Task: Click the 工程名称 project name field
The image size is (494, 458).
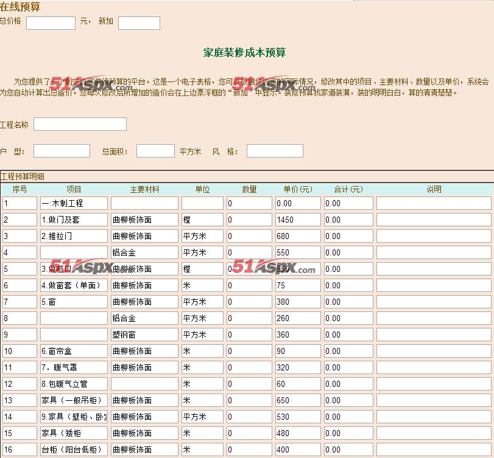Action: (80, 125)
